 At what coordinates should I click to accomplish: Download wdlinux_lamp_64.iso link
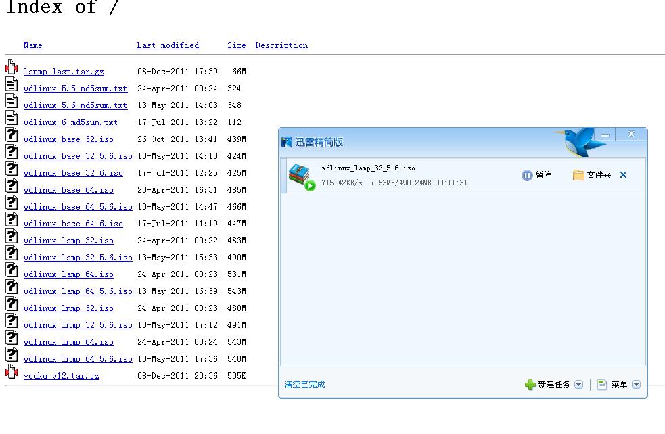[68, 274]
